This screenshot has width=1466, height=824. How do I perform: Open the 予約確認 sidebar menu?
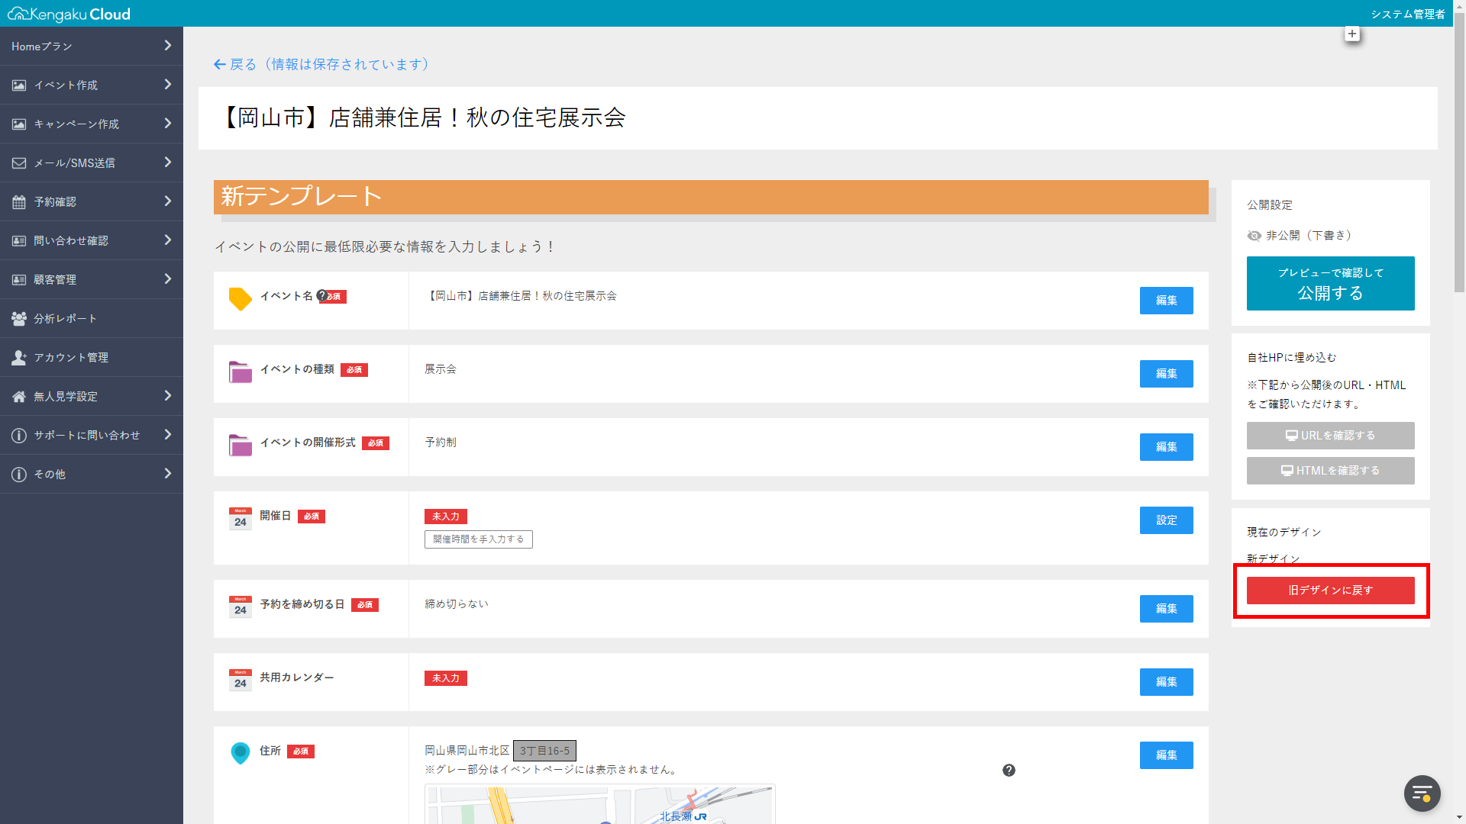tap(55, 202)
